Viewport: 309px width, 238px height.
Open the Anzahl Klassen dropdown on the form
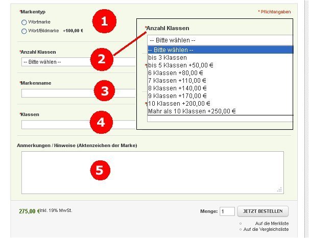pyautogui.click(x=77, y=62)
